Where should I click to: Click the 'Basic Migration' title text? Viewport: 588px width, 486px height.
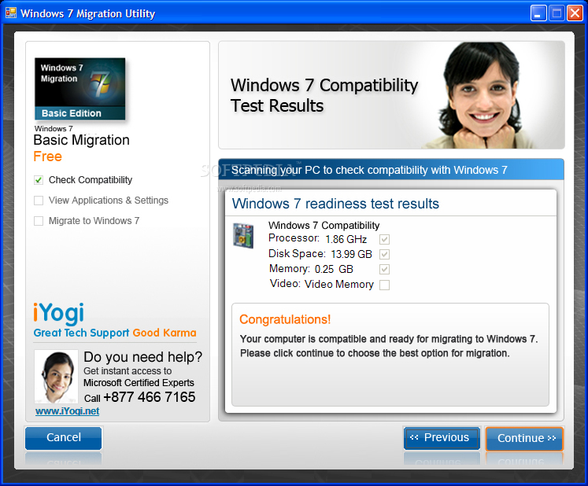81,140
